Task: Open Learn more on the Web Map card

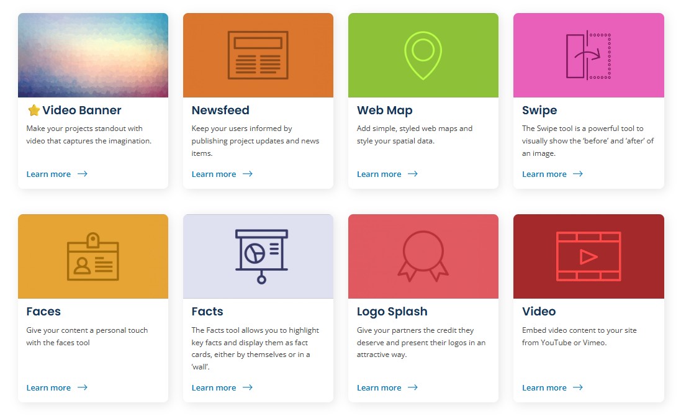Action: 379,174
